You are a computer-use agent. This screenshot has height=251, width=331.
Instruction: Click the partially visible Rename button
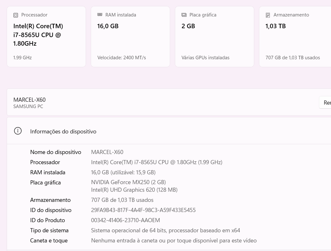click(x=325, y=102)
